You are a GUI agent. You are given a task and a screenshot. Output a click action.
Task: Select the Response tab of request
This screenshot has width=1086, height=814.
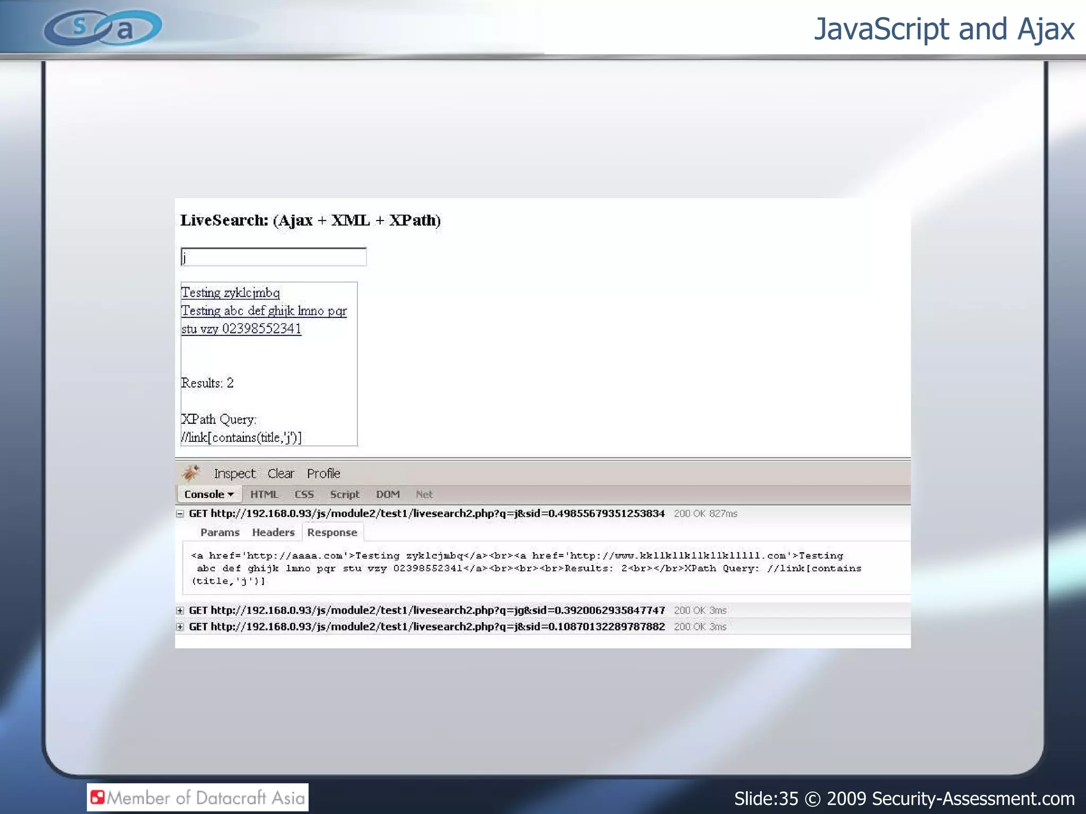pos(332,533)
